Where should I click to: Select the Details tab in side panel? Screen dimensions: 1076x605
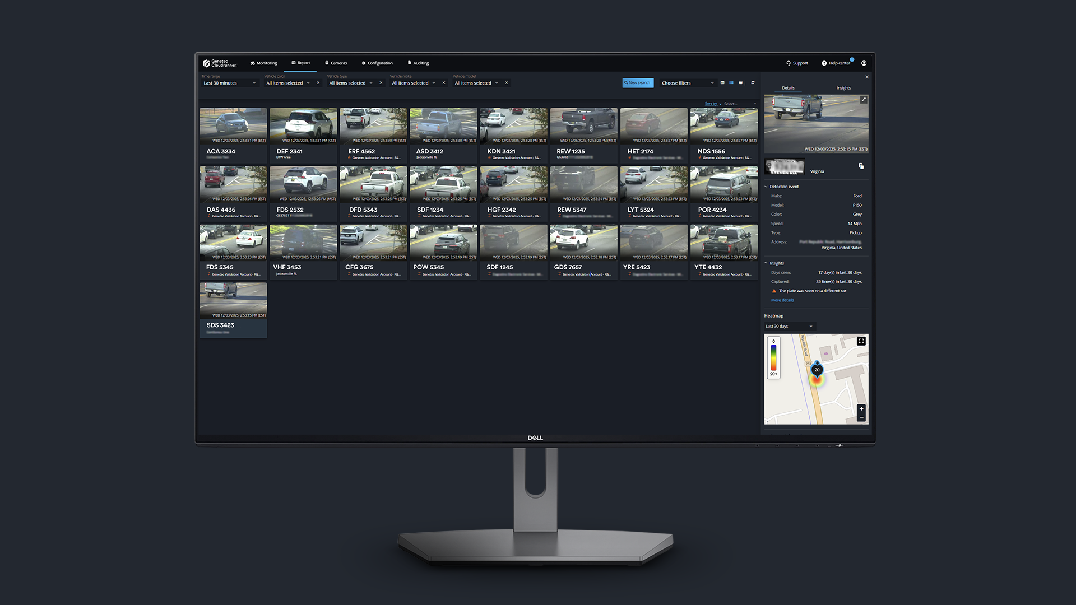pos(788,88)
